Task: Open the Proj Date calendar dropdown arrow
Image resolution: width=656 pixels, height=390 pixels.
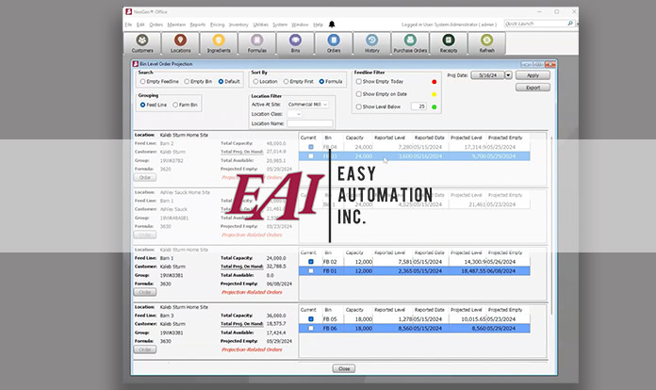Action: coord(508,75)
